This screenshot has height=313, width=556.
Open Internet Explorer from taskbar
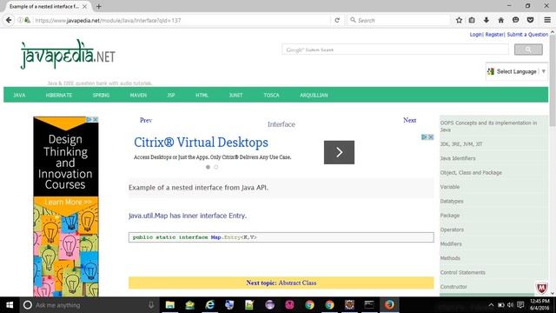210,305
